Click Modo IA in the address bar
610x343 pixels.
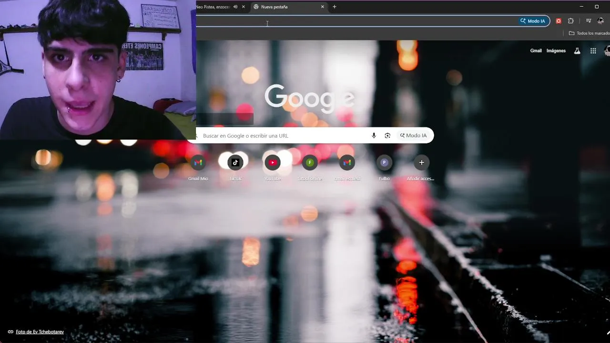pyautogui.click(x=533, y=21)
